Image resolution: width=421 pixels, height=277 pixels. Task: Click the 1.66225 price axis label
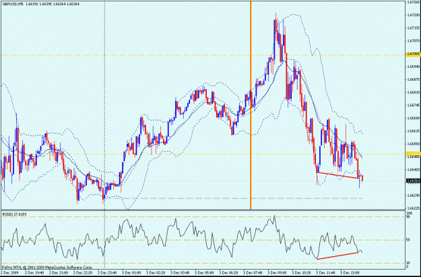[x=414, y=208]
